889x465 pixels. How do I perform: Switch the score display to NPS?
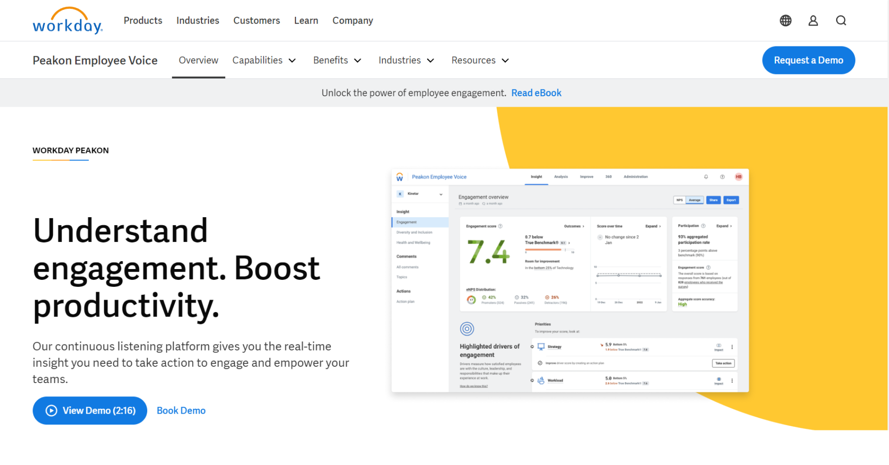pyautogui.click(x=680, y=200)
